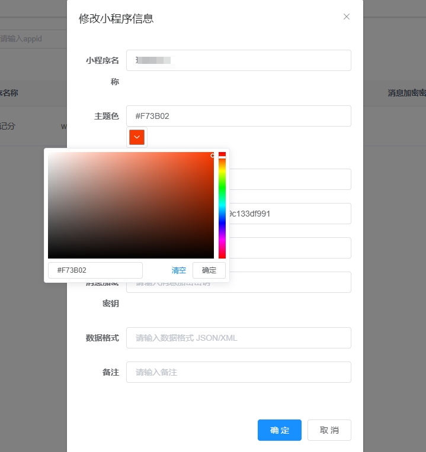426x452 pixels.
Task: Click the field ending in 9c133df991
Action: (x=290, y=214)
